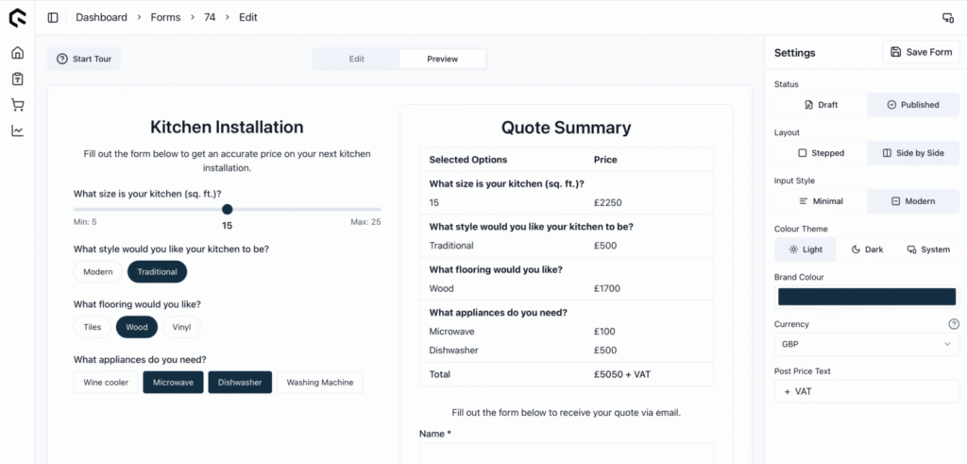This screenshot has height=464, width=967.
Task: Click the Name input field
Action: coord(567,453)
